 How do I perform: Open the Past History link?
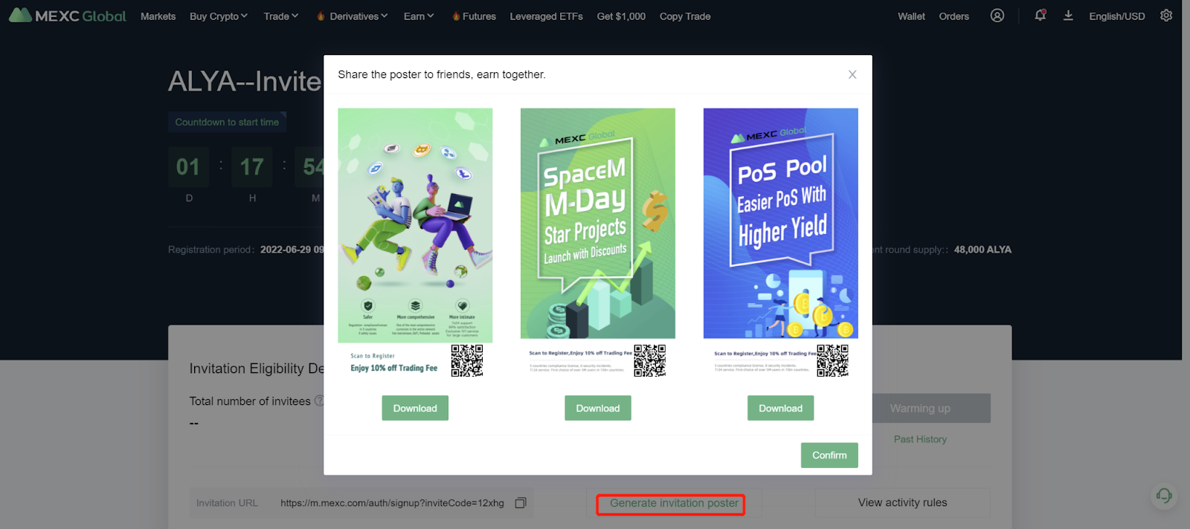(x=920, y=439)
